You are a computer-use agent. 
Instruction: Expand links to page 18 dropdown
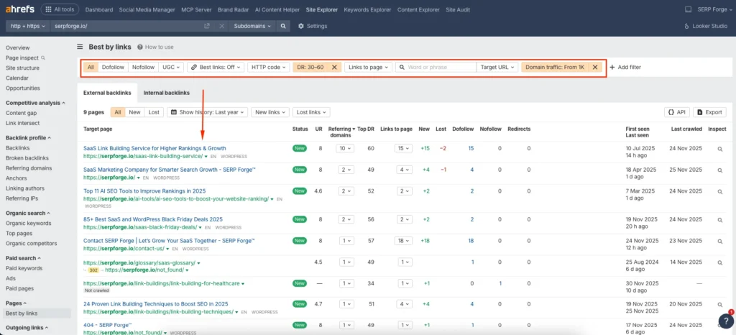pos(403,241)
